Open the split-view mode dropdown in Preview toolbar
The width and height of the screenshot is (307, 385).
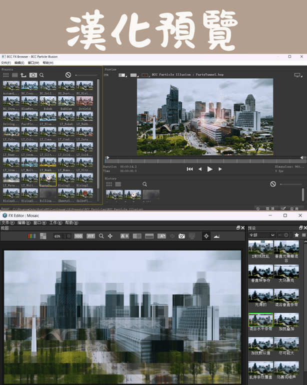(122, 75)
